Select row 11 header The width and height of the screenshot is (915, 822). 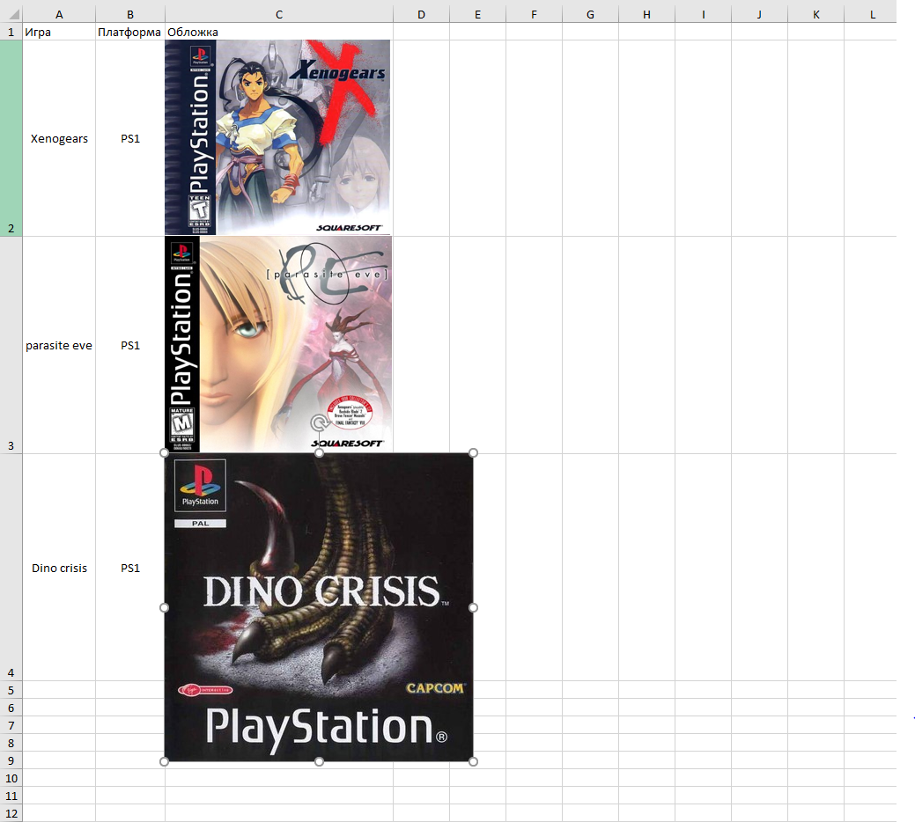11,796
